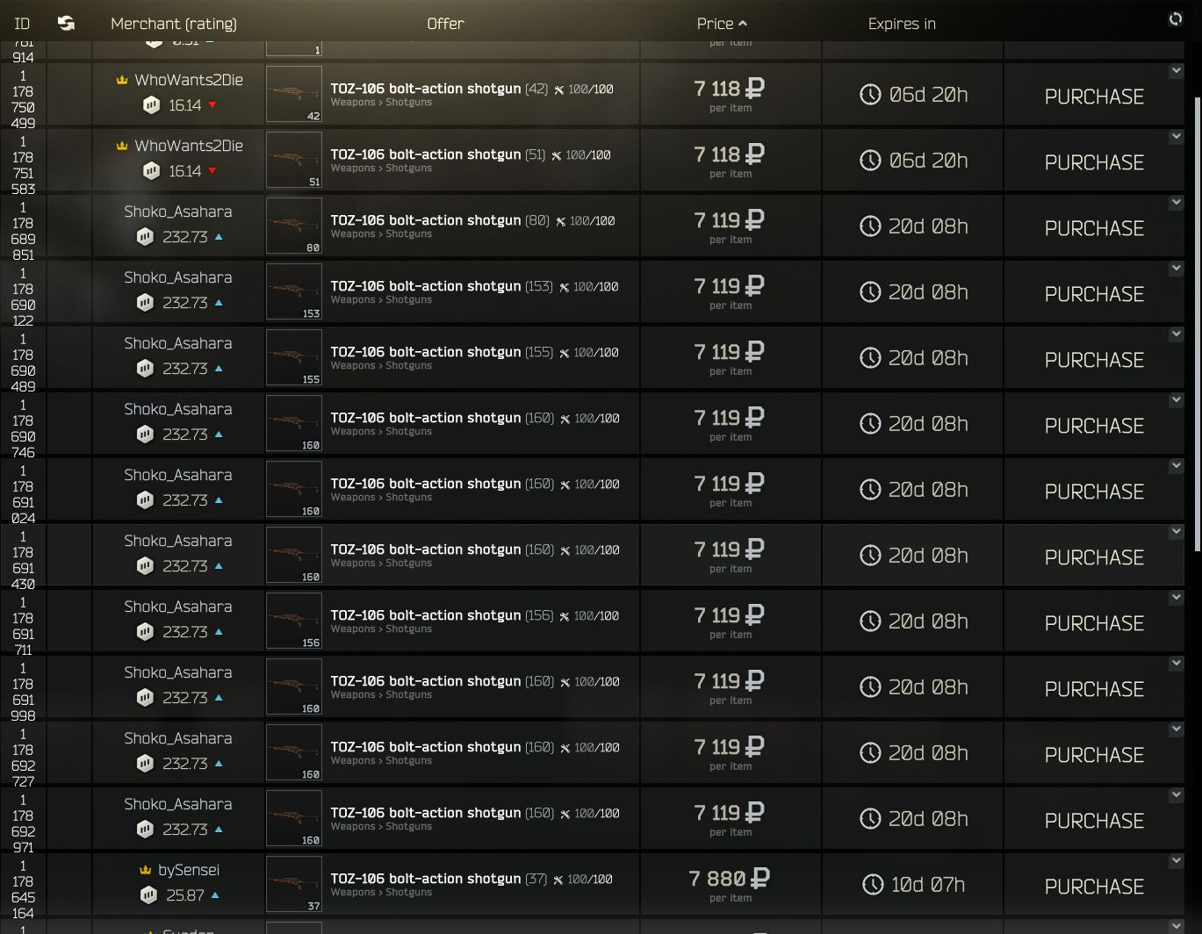Click the ruble symbol on the 7 880 price
Viewport: 1202px width, 934px height.
pyautogui.click(x=761, y=878)
